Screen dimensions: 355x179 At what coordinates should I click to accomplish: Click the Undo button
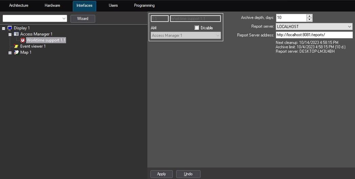click(x=188, y=174)
